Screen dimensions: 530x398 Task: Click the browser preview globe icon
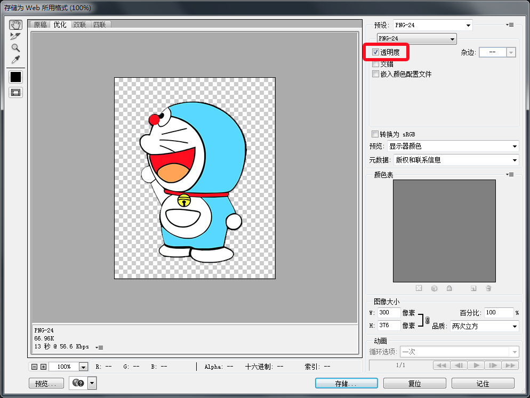pos(78,383)
